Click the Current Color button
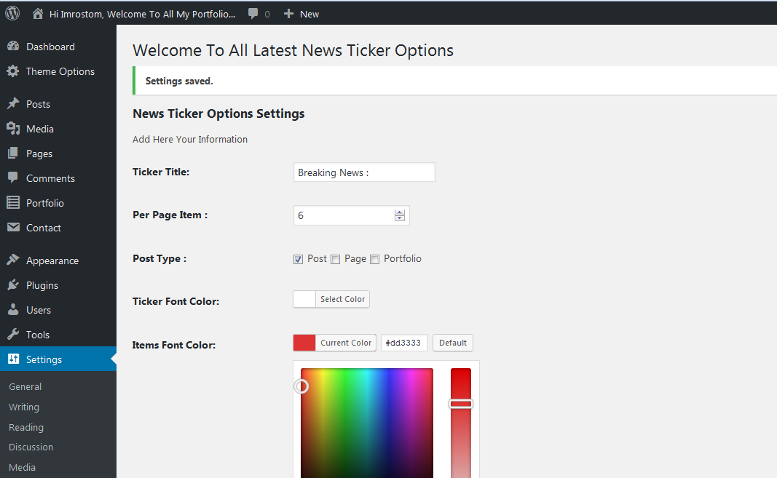 tap(346, 343)
